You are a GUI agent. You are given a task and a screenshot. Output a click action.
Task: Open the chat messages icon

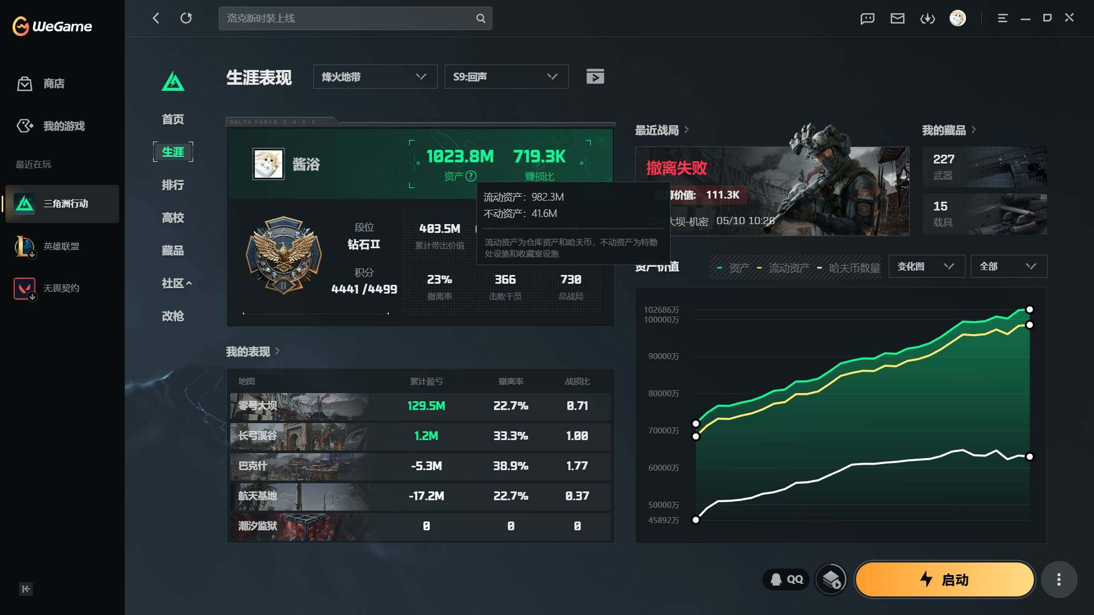(868, 19)
